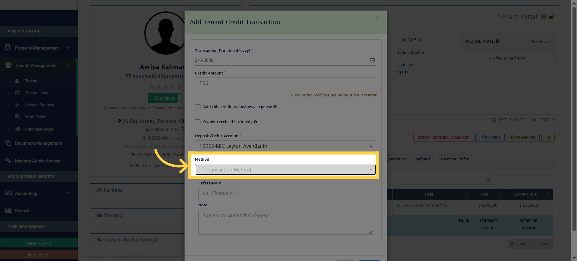Click the Work Order sidebar icon
Image resolution: width=577 pixels, height=261 pixels.
click(x=18, y=117)
